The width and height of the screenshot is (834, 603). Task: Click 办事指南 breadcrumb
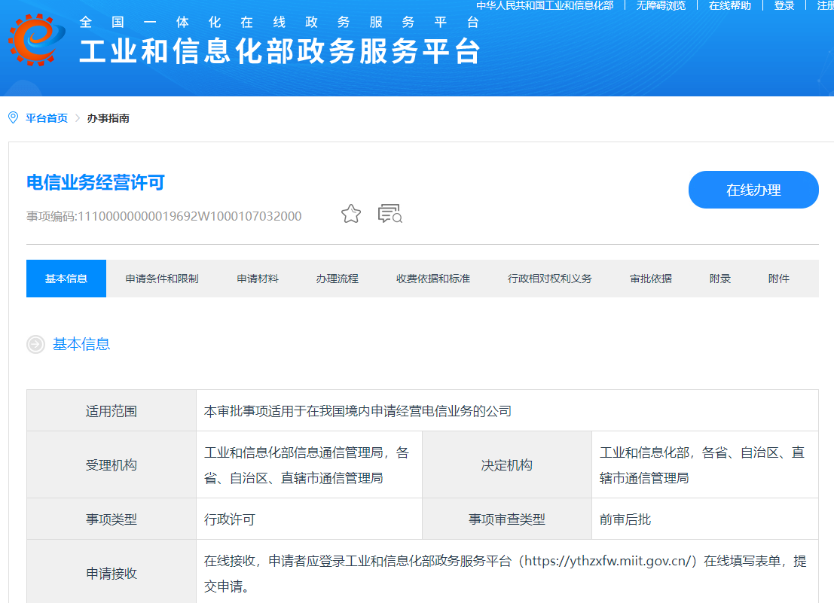point(108,118)
